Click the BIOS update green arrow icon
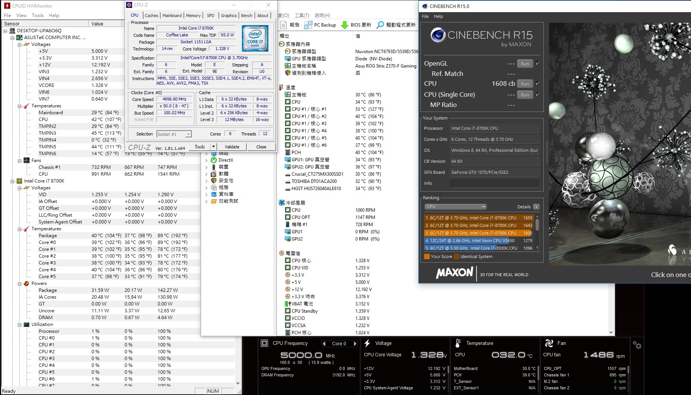 [x=345, y=25]
